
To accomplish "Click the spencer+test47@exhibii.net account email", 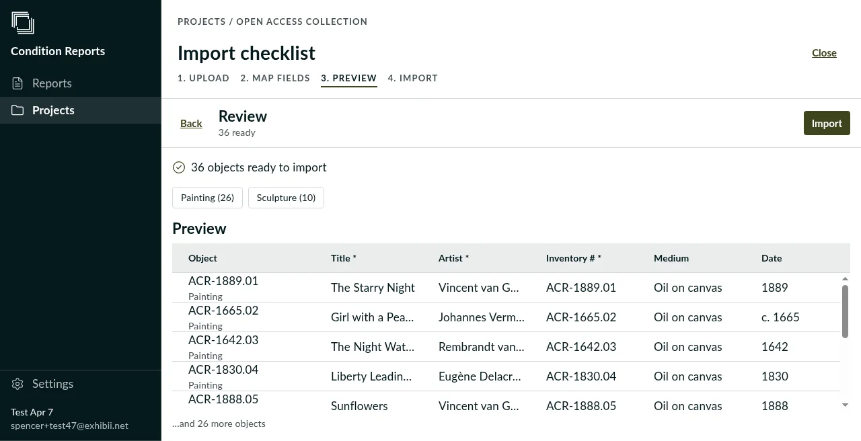I will click(69, 426).
